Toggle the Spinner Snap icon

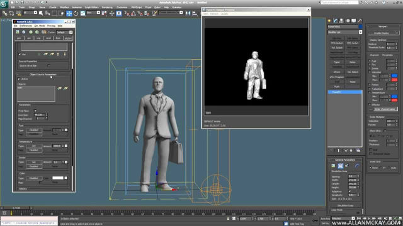click(x=147, y=13)
